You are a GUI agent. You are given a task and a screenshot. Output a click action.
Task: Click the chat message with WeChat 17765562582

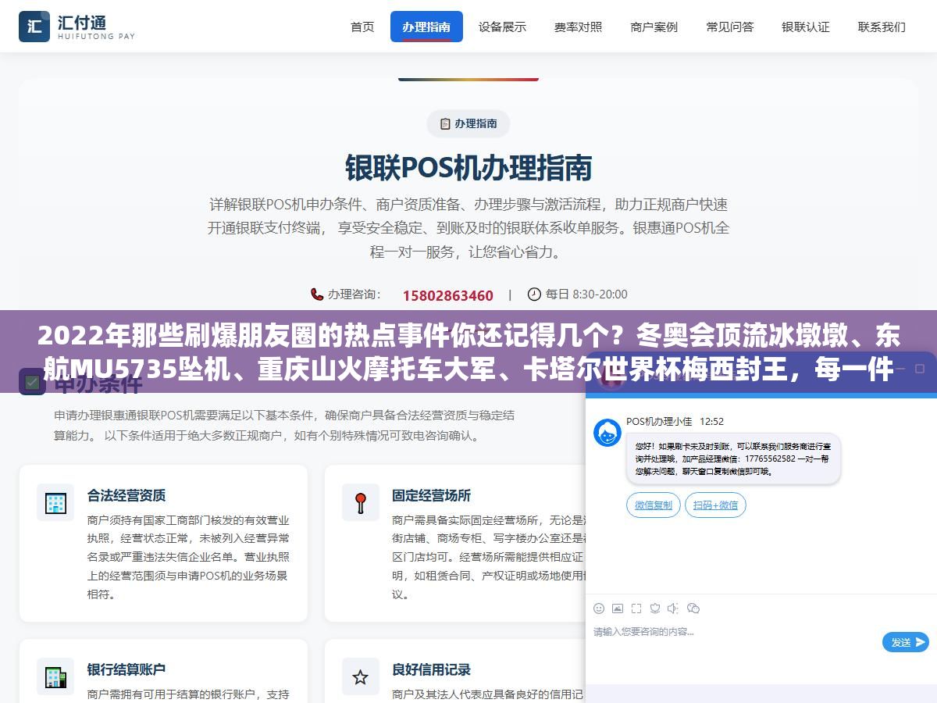click(x=733, y=459)
